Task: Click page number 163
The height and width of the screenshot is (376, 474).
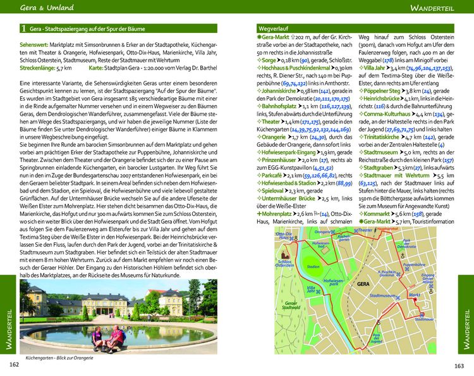Action: click(x=459, y=366)
